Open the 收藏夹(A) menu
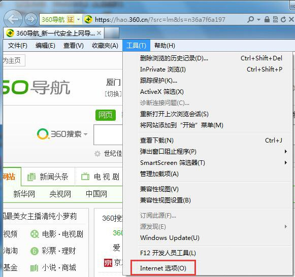The height and width of the screenshot is (277, 295). (105, 46)
